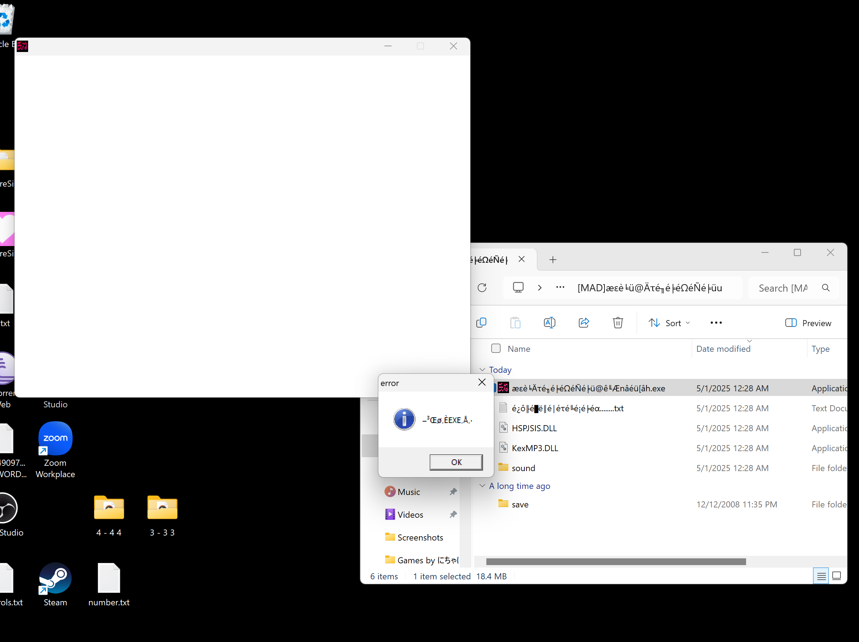
Task: Click the Type column header
Action: tap(820, 349)
